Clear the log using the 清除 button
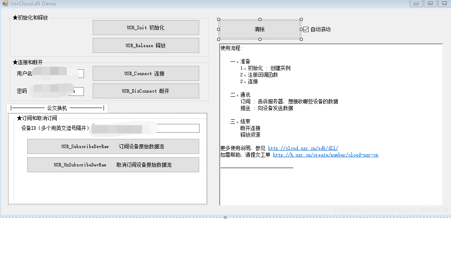 click(259, 29)
